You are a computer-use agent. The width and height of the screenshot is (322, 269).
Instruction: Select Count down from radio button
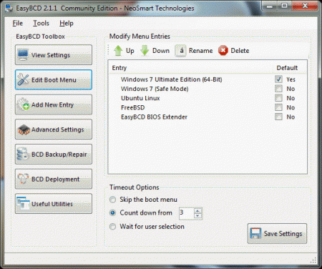coord(112,212)
